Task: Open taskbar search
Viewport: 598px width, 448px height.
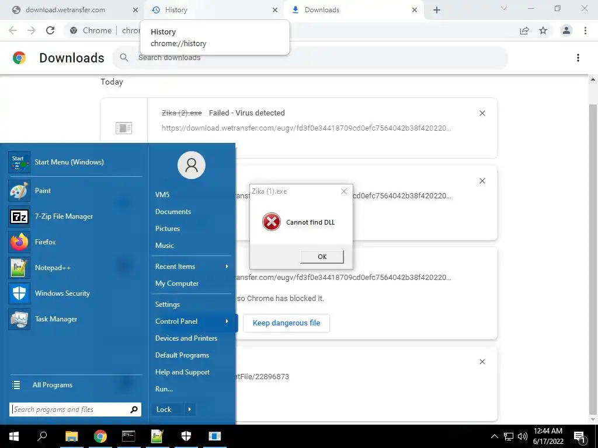Action: tap(42, 436)
